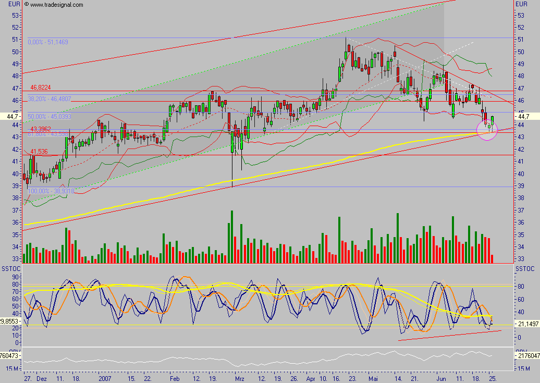Click the EUR label on the right price axis
The width and height of the screenshot is (540, 383).
[521, 4]
